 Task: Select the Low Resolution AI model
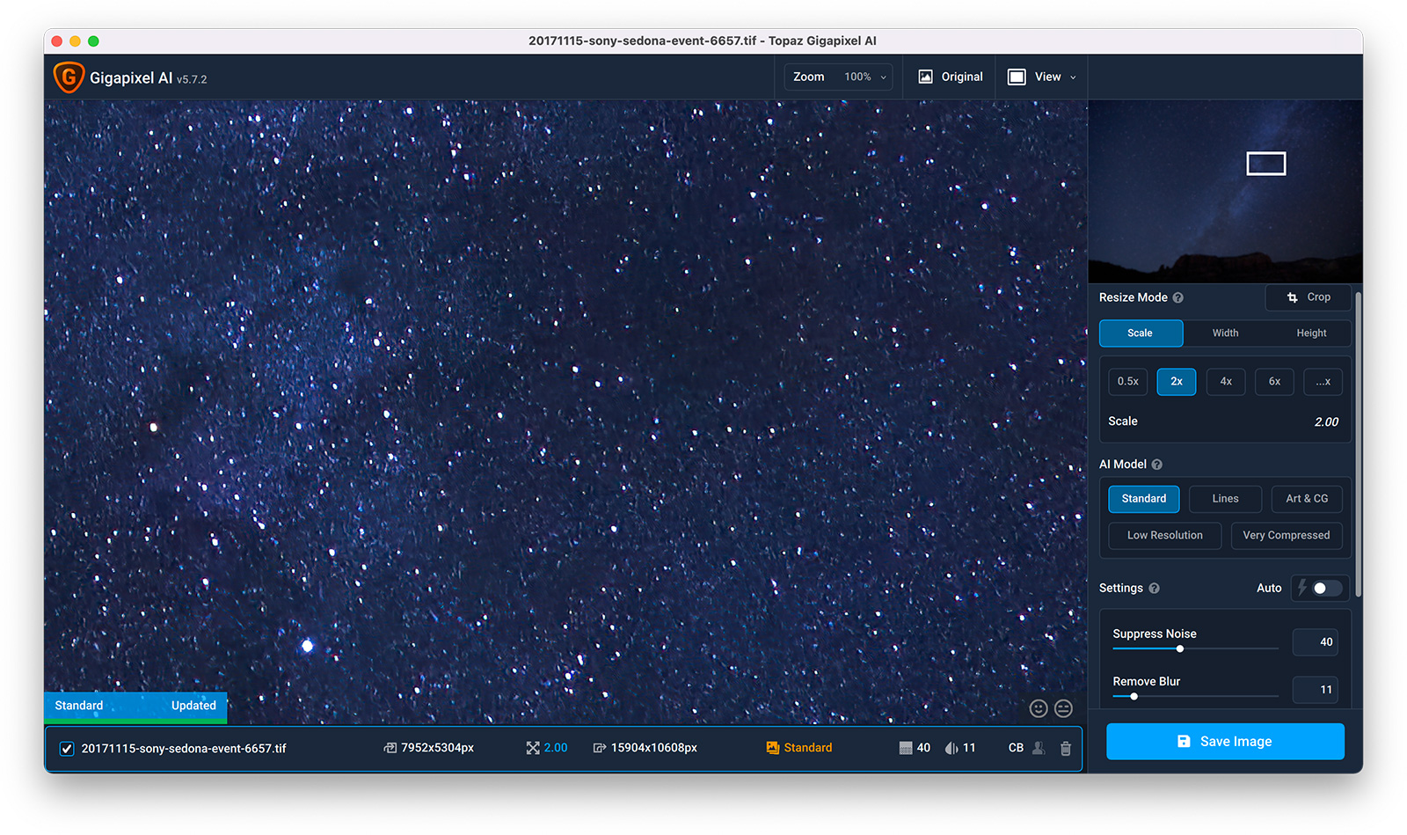pyautogui.click(x=1164, y=535)
